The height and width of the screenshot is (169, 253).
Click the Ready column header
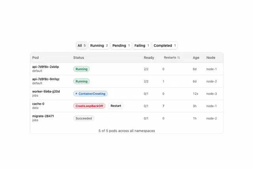pos(149,58)
